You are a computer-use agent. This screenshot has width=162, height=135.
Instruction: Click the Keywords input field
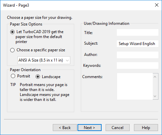click(138, 66)
